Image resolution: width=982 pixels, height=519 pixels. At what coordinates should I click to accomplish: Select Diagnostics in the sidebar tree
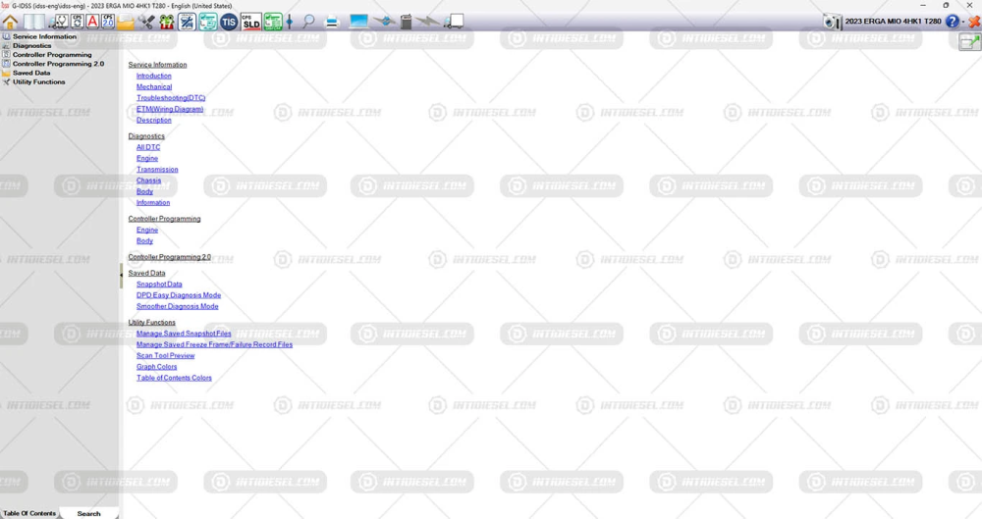click(32, 46)
